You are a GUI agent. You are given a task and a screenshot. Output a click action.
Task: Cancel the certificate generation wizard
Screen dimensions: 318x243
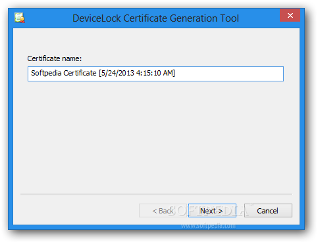[268, 211]
